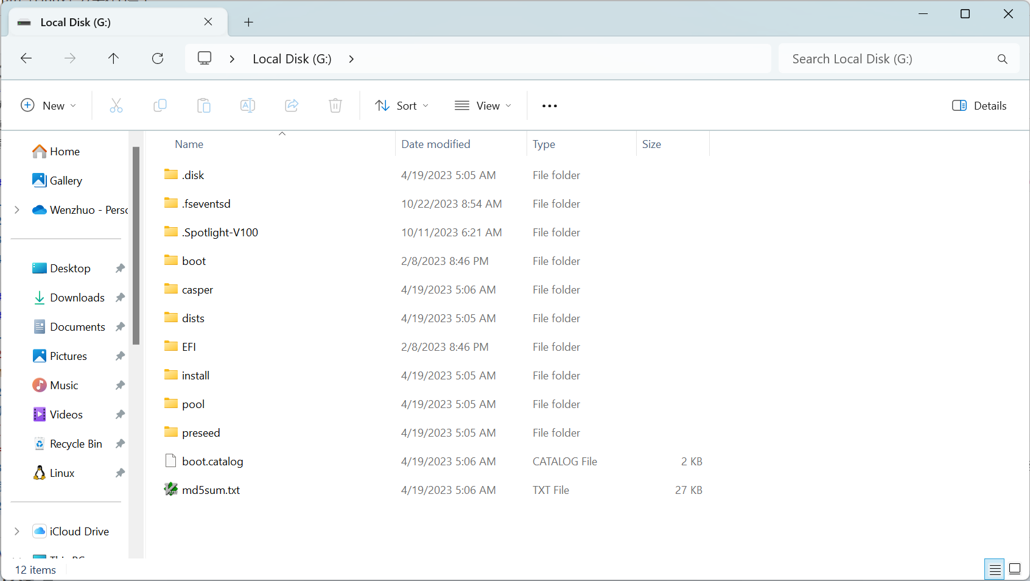Click the Share icon in toolbar
Viewport: 1030px width, 581px height.
point(292,105)
